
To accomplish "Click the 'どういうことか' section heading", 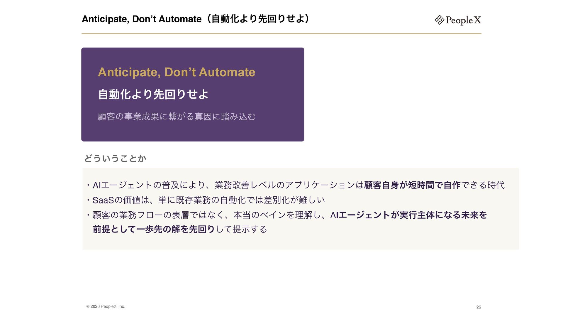I will (x=115, y=158).
